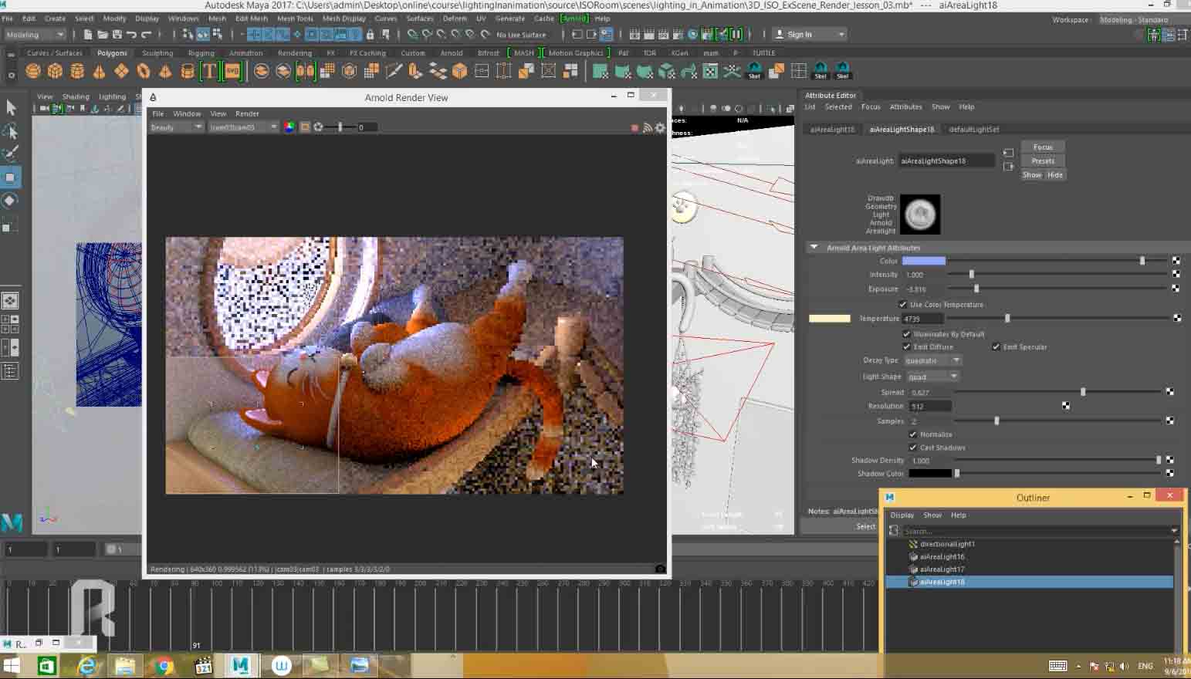This screenshot has width=1191, height=679.
Task: Click the polygon cube shelf icon
Action: [x=55, y=72]
